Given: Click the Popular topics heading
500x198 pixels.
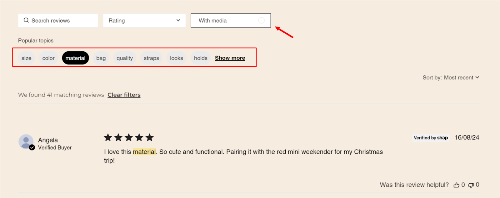Looking at the screenshot, I should coord(36,40).
